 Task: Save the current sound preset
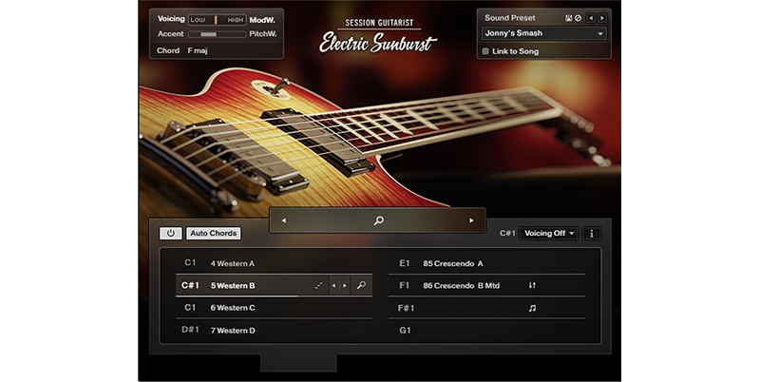[568, 18]
